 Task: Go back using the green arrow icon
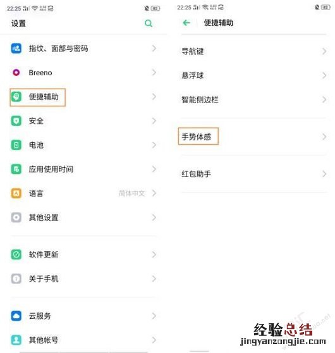click(186, 23)
